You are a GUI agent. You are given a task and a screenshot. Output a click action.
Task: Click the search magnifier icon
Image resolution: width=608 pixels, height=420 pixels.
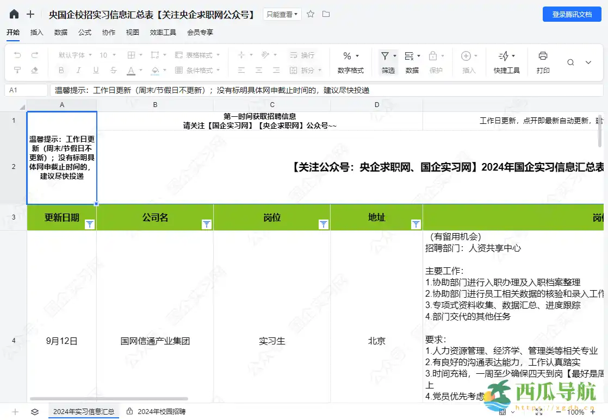point(571,62)
